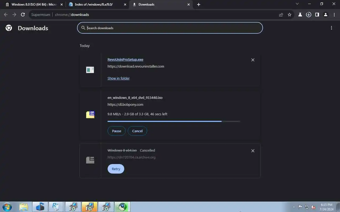The image size is (340, 212).
Task: Click the RevoUninProSetup.exe file icon
Action: click(90, 70)
